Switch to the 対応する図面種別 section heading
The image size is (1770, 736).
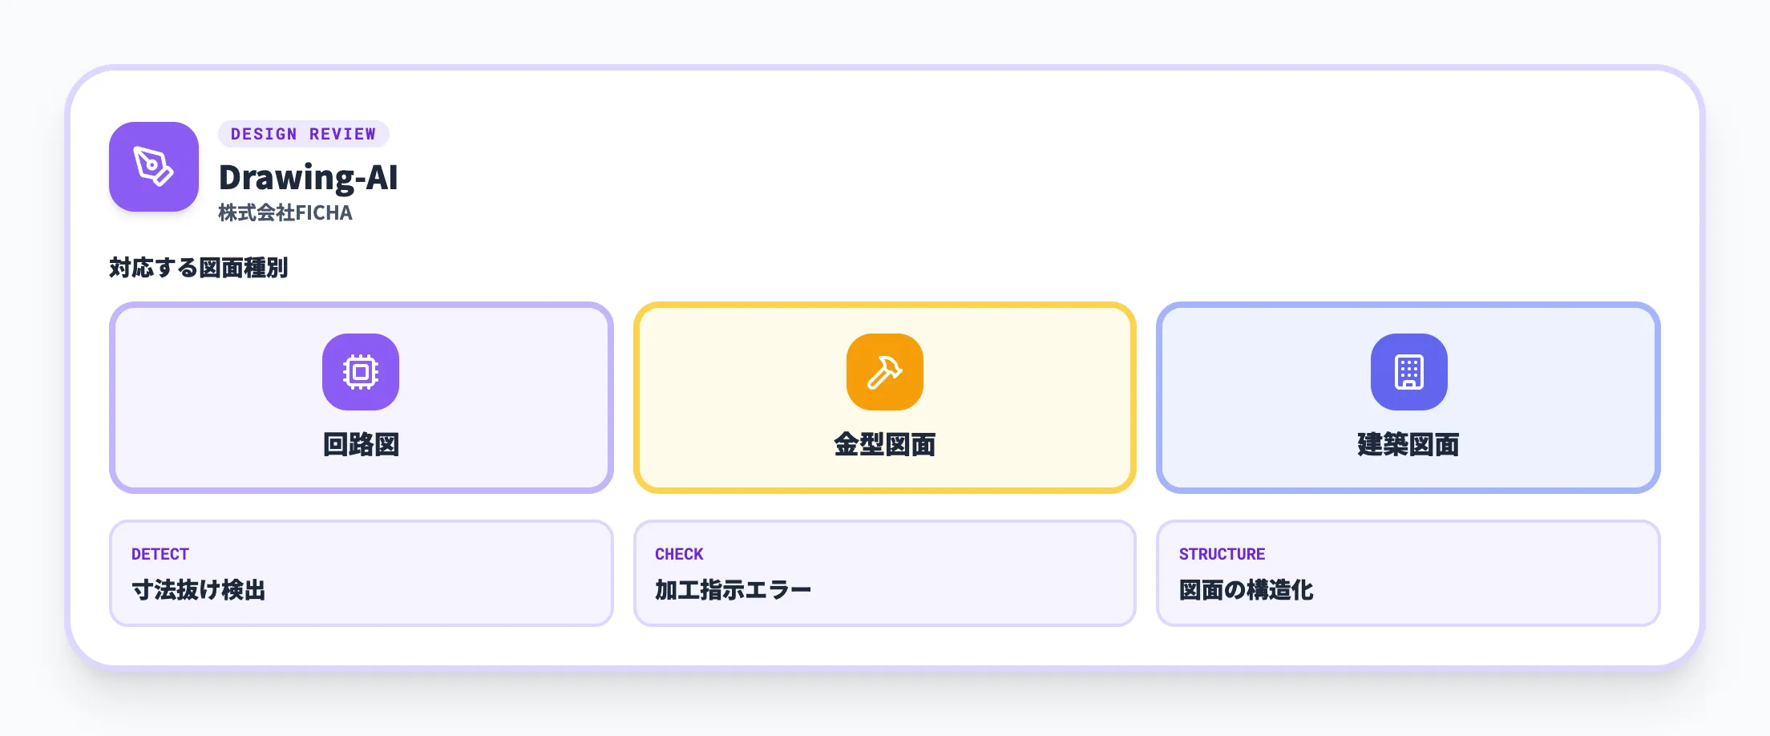pos(200,269)
